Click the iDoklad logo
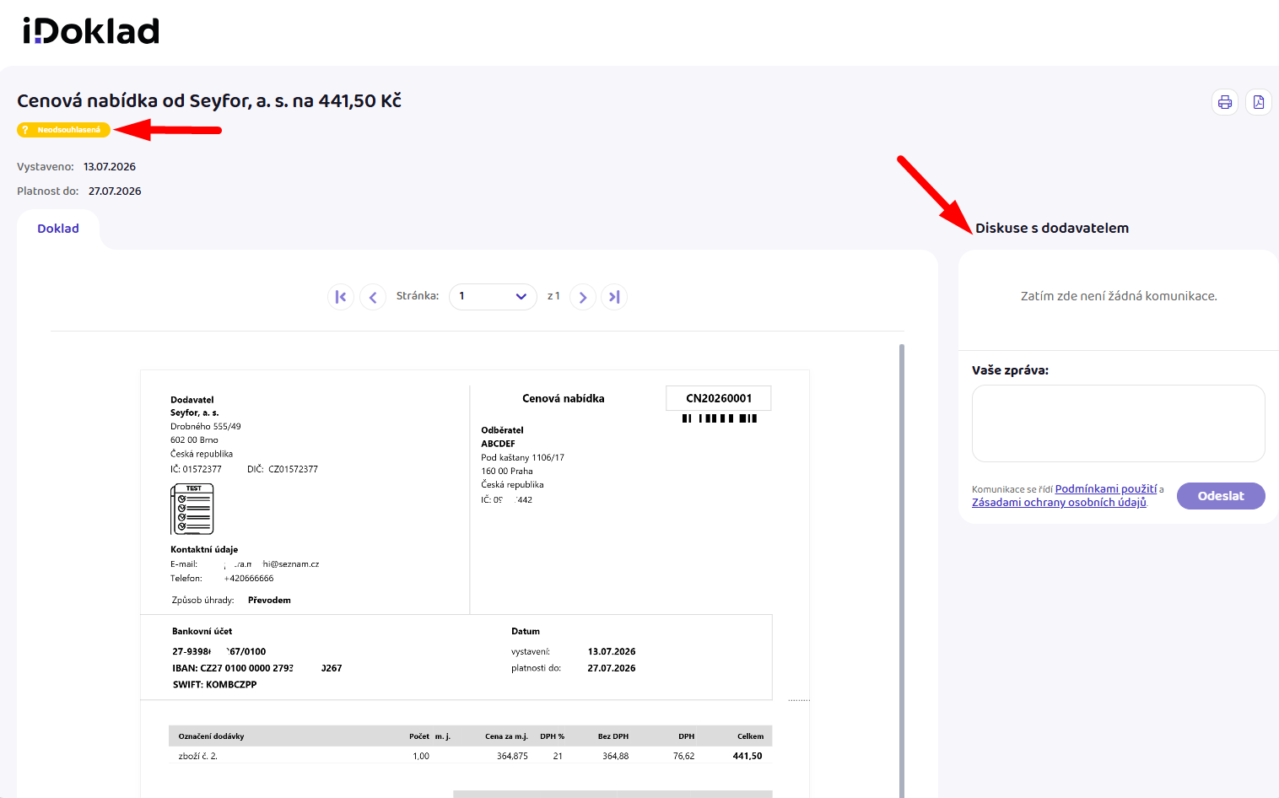This screenshot has height=798, width=1279. [x=91, y=31]
